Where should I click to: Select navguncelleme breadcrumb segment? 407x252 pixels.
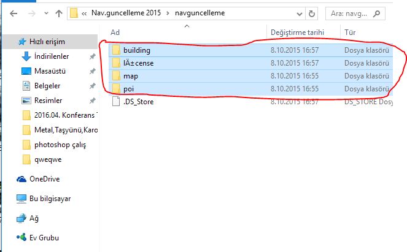click(200, 13)
